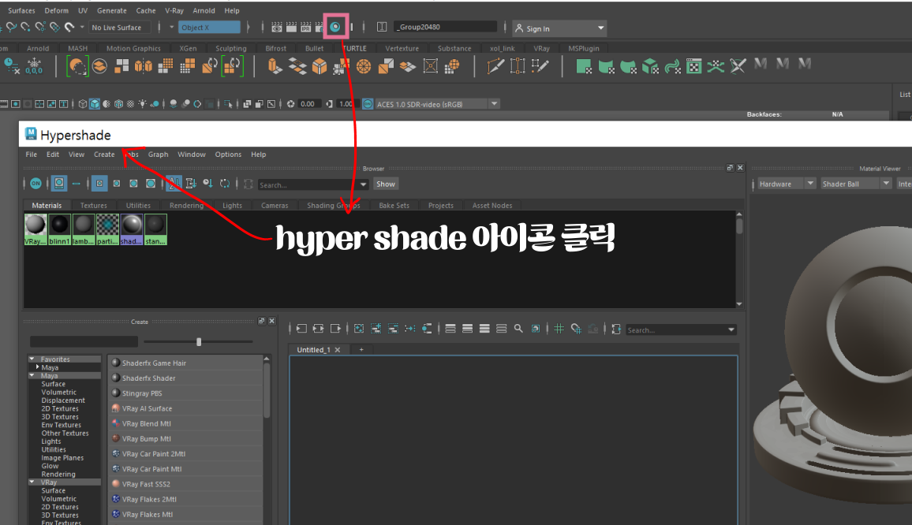This screenshot has height=525, width=912.
Task: Click the Hypershade icon in Maya's status line
Action: point(335,27)
